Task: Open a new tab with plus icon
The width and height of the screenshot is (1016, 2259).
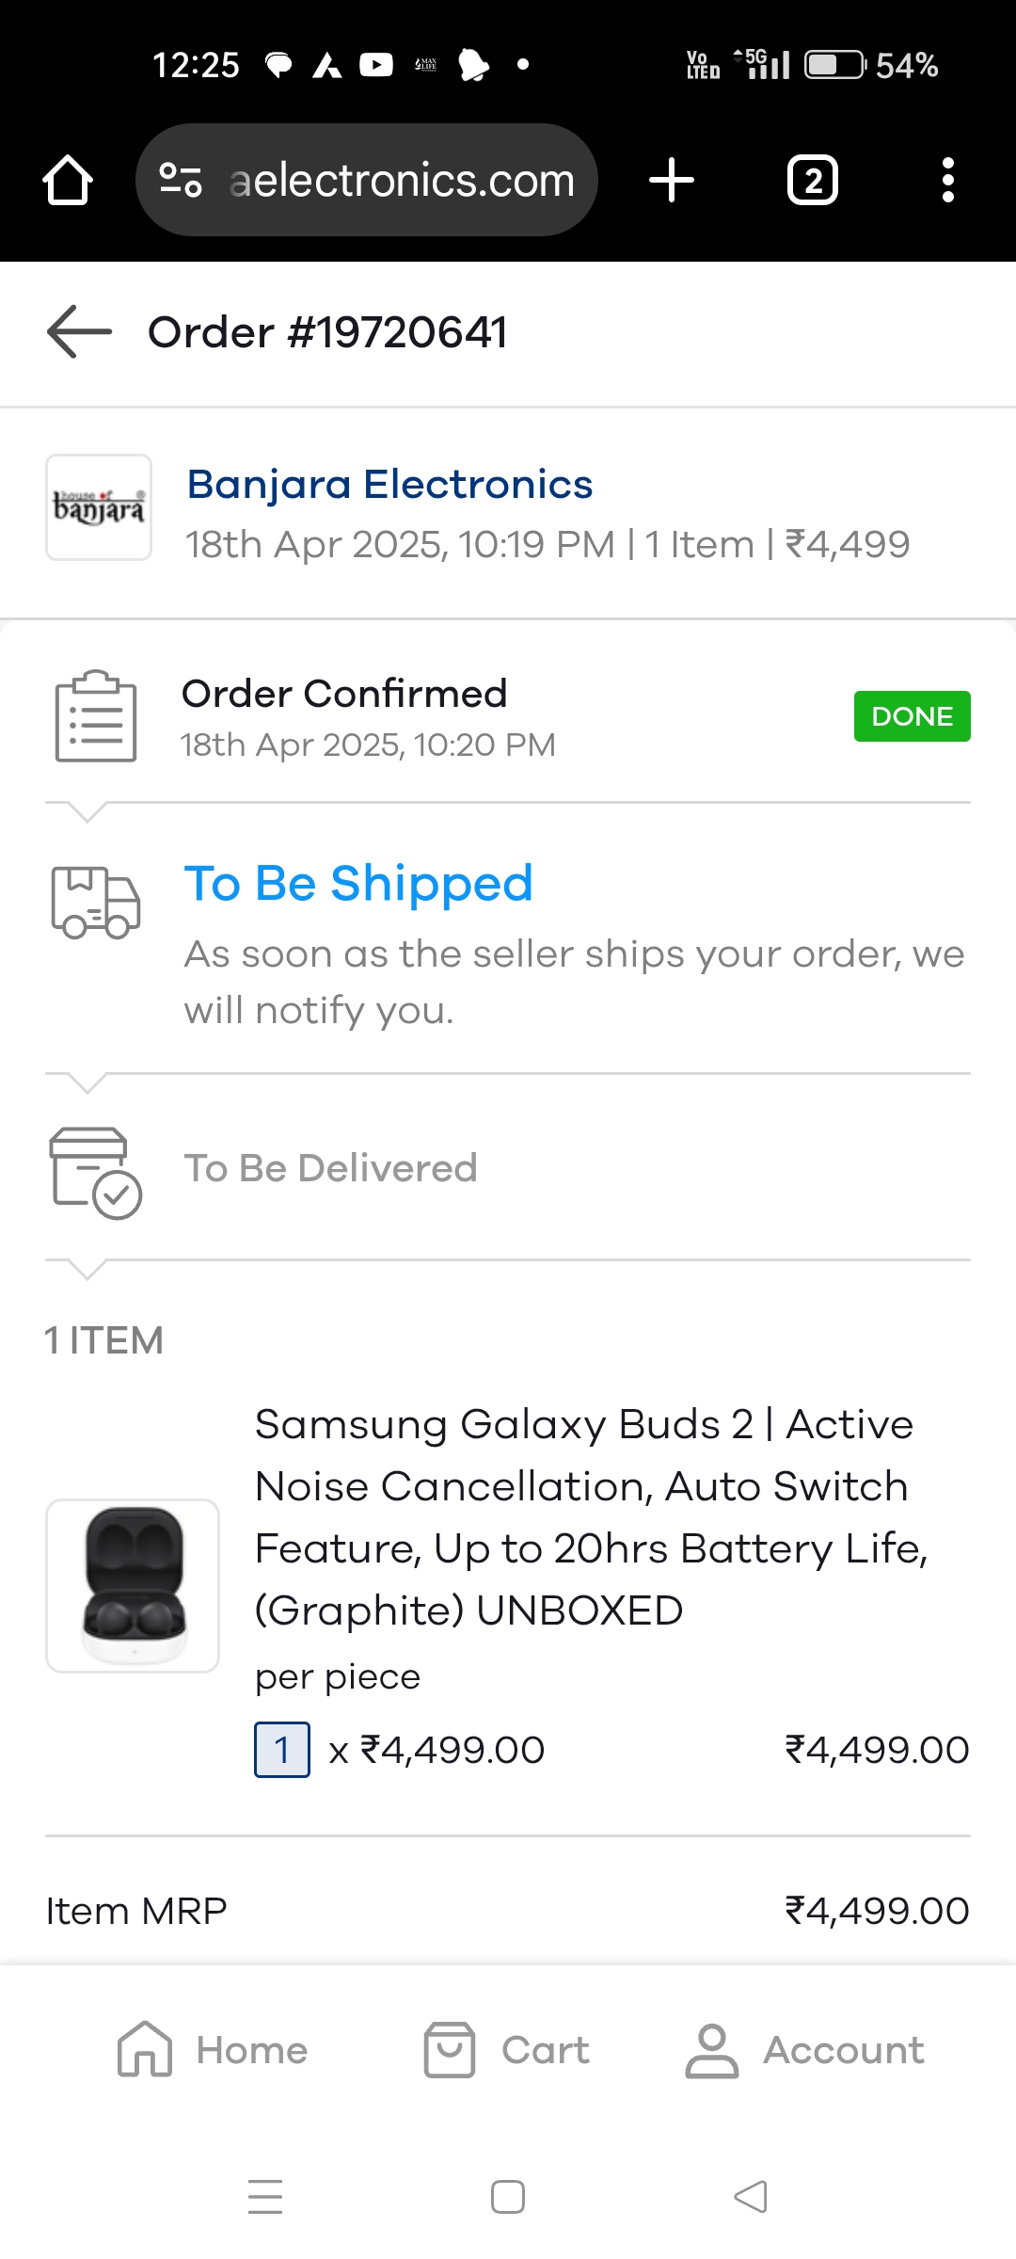Action: click(x=672, y=180)
